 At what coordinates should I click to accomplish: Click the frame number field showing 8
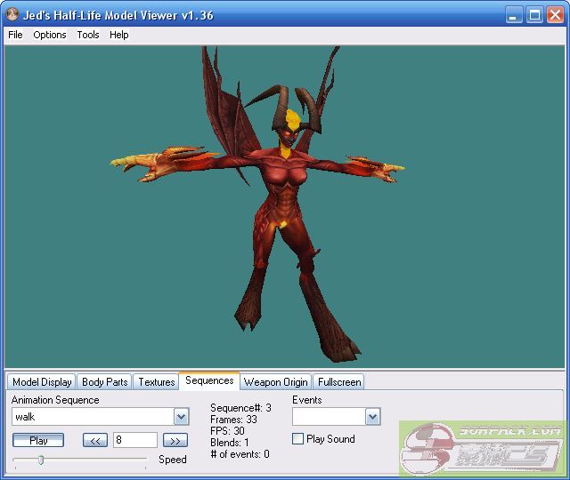(135, 440)
